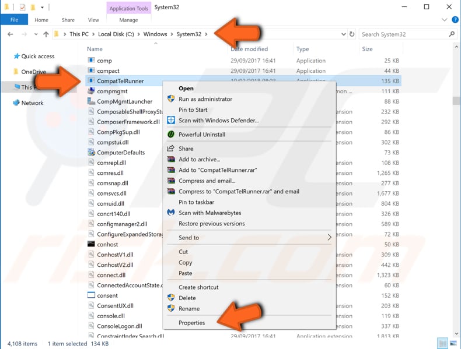Click Local Disk (C:) breadcrumb
This screenshot has height=349, width=461.
pos(116,34)
